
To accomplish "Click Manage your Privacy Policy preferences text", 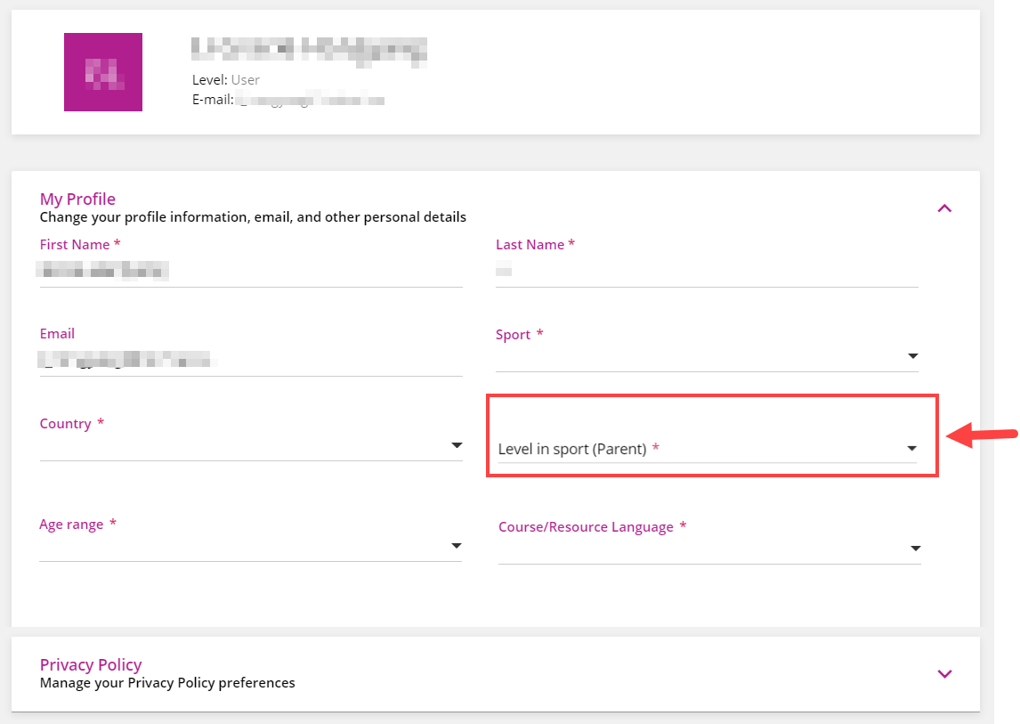I will point(167,683).
